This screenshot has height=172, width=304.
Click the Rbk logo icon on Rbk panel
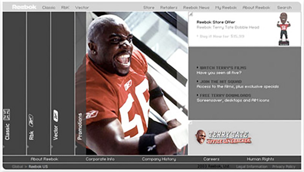pyautogui.click(x=31, y=120)
